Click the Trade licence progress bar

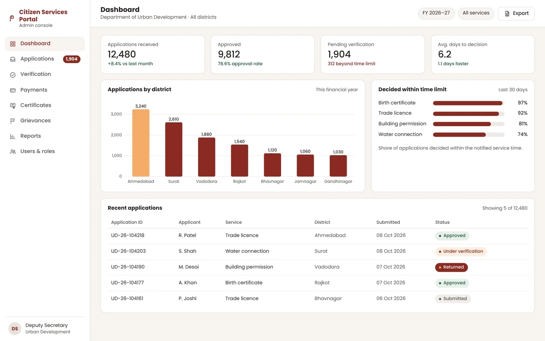469,114
